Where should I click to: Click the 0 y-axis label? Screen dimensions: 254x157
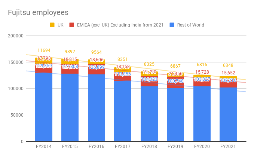point(22,142)
